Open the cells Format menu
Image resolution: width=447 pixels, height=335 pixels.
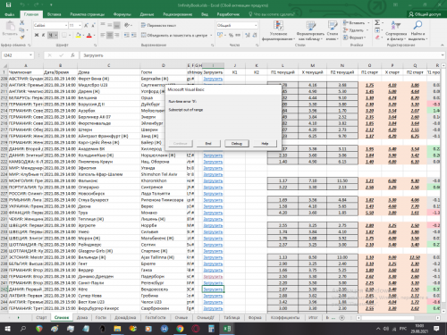pyautogui.click(x=354, y=38)
